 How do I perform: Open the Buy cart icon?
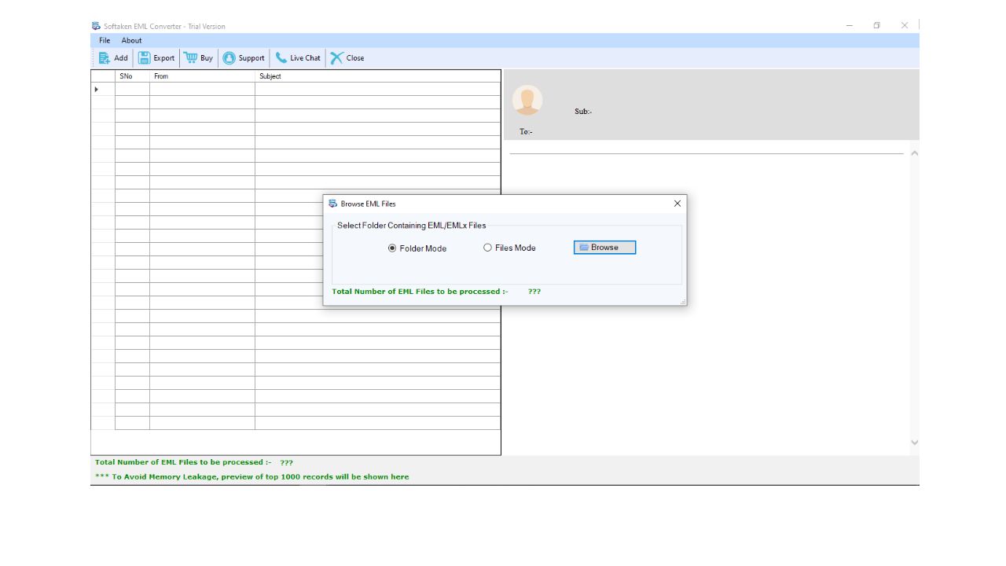[x=190, y=58]
